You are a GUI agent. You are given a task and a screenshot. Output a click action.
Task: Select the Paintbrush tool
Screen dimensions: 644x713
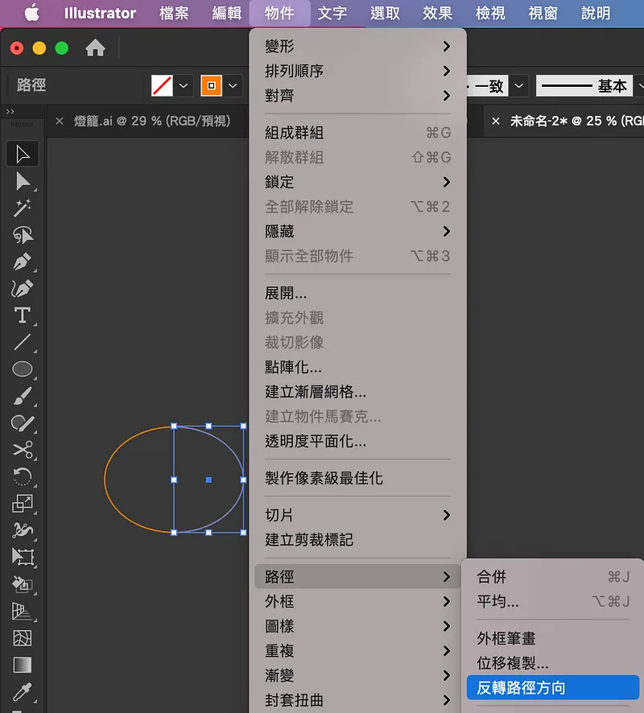tap(23, 396)
